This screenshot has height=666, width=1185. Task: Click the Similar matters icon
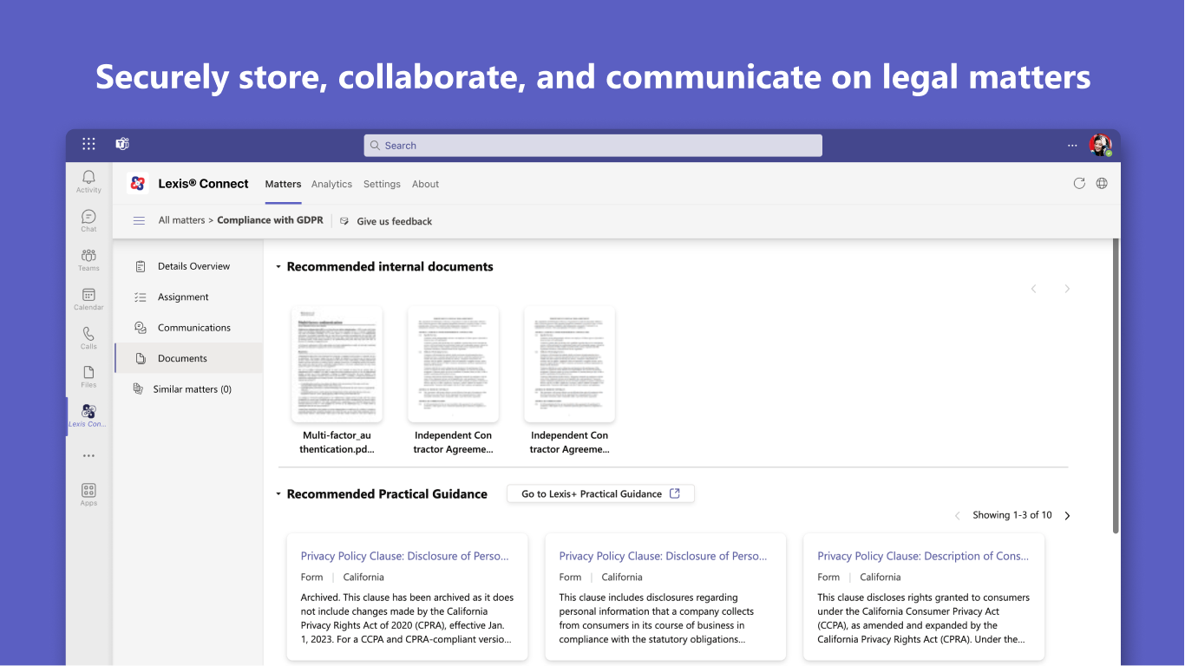(x=138, y=388)
